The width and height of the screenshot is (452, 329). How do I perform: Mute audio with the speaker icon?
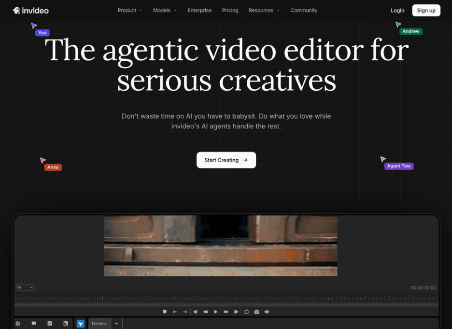point(267,312)
